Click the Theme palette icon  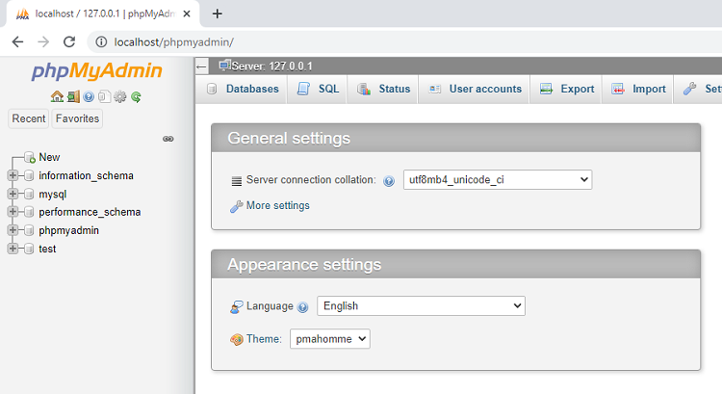(237, 340)
